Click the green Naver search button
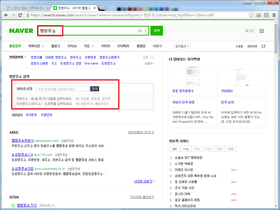This screenshot has height=210, width=280. click(157, 31)
